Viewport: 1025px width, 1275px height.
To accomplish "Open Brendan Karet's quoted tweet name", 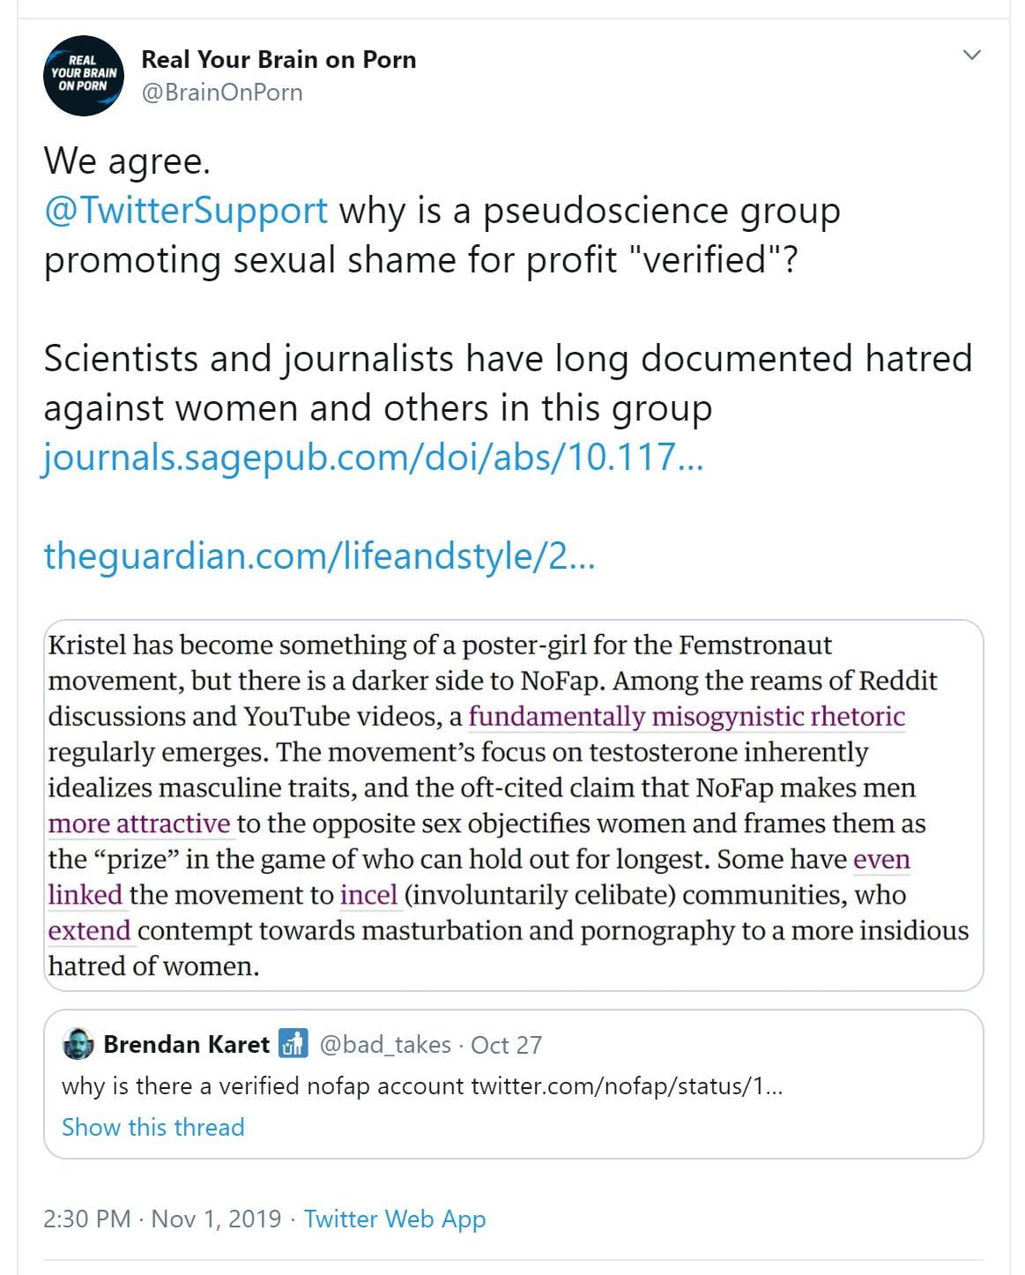I will tap(186, 1045).
